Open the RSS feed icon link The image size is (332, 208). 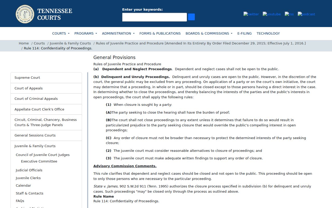[289, 14]
